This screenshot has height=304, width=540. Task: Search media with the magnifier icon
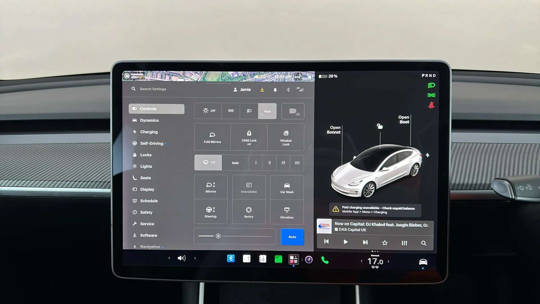click(424, 243)
